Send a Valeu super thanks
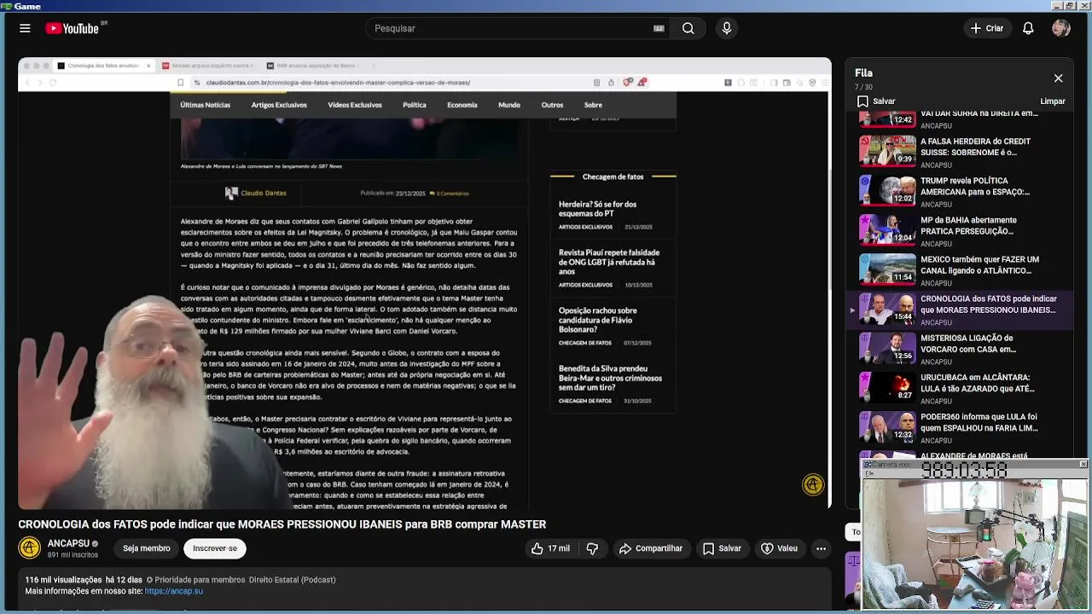 click(779, 548)
